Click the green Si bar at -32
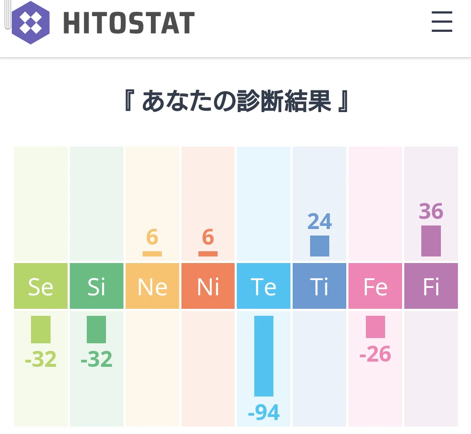 (x=96, y=329)
